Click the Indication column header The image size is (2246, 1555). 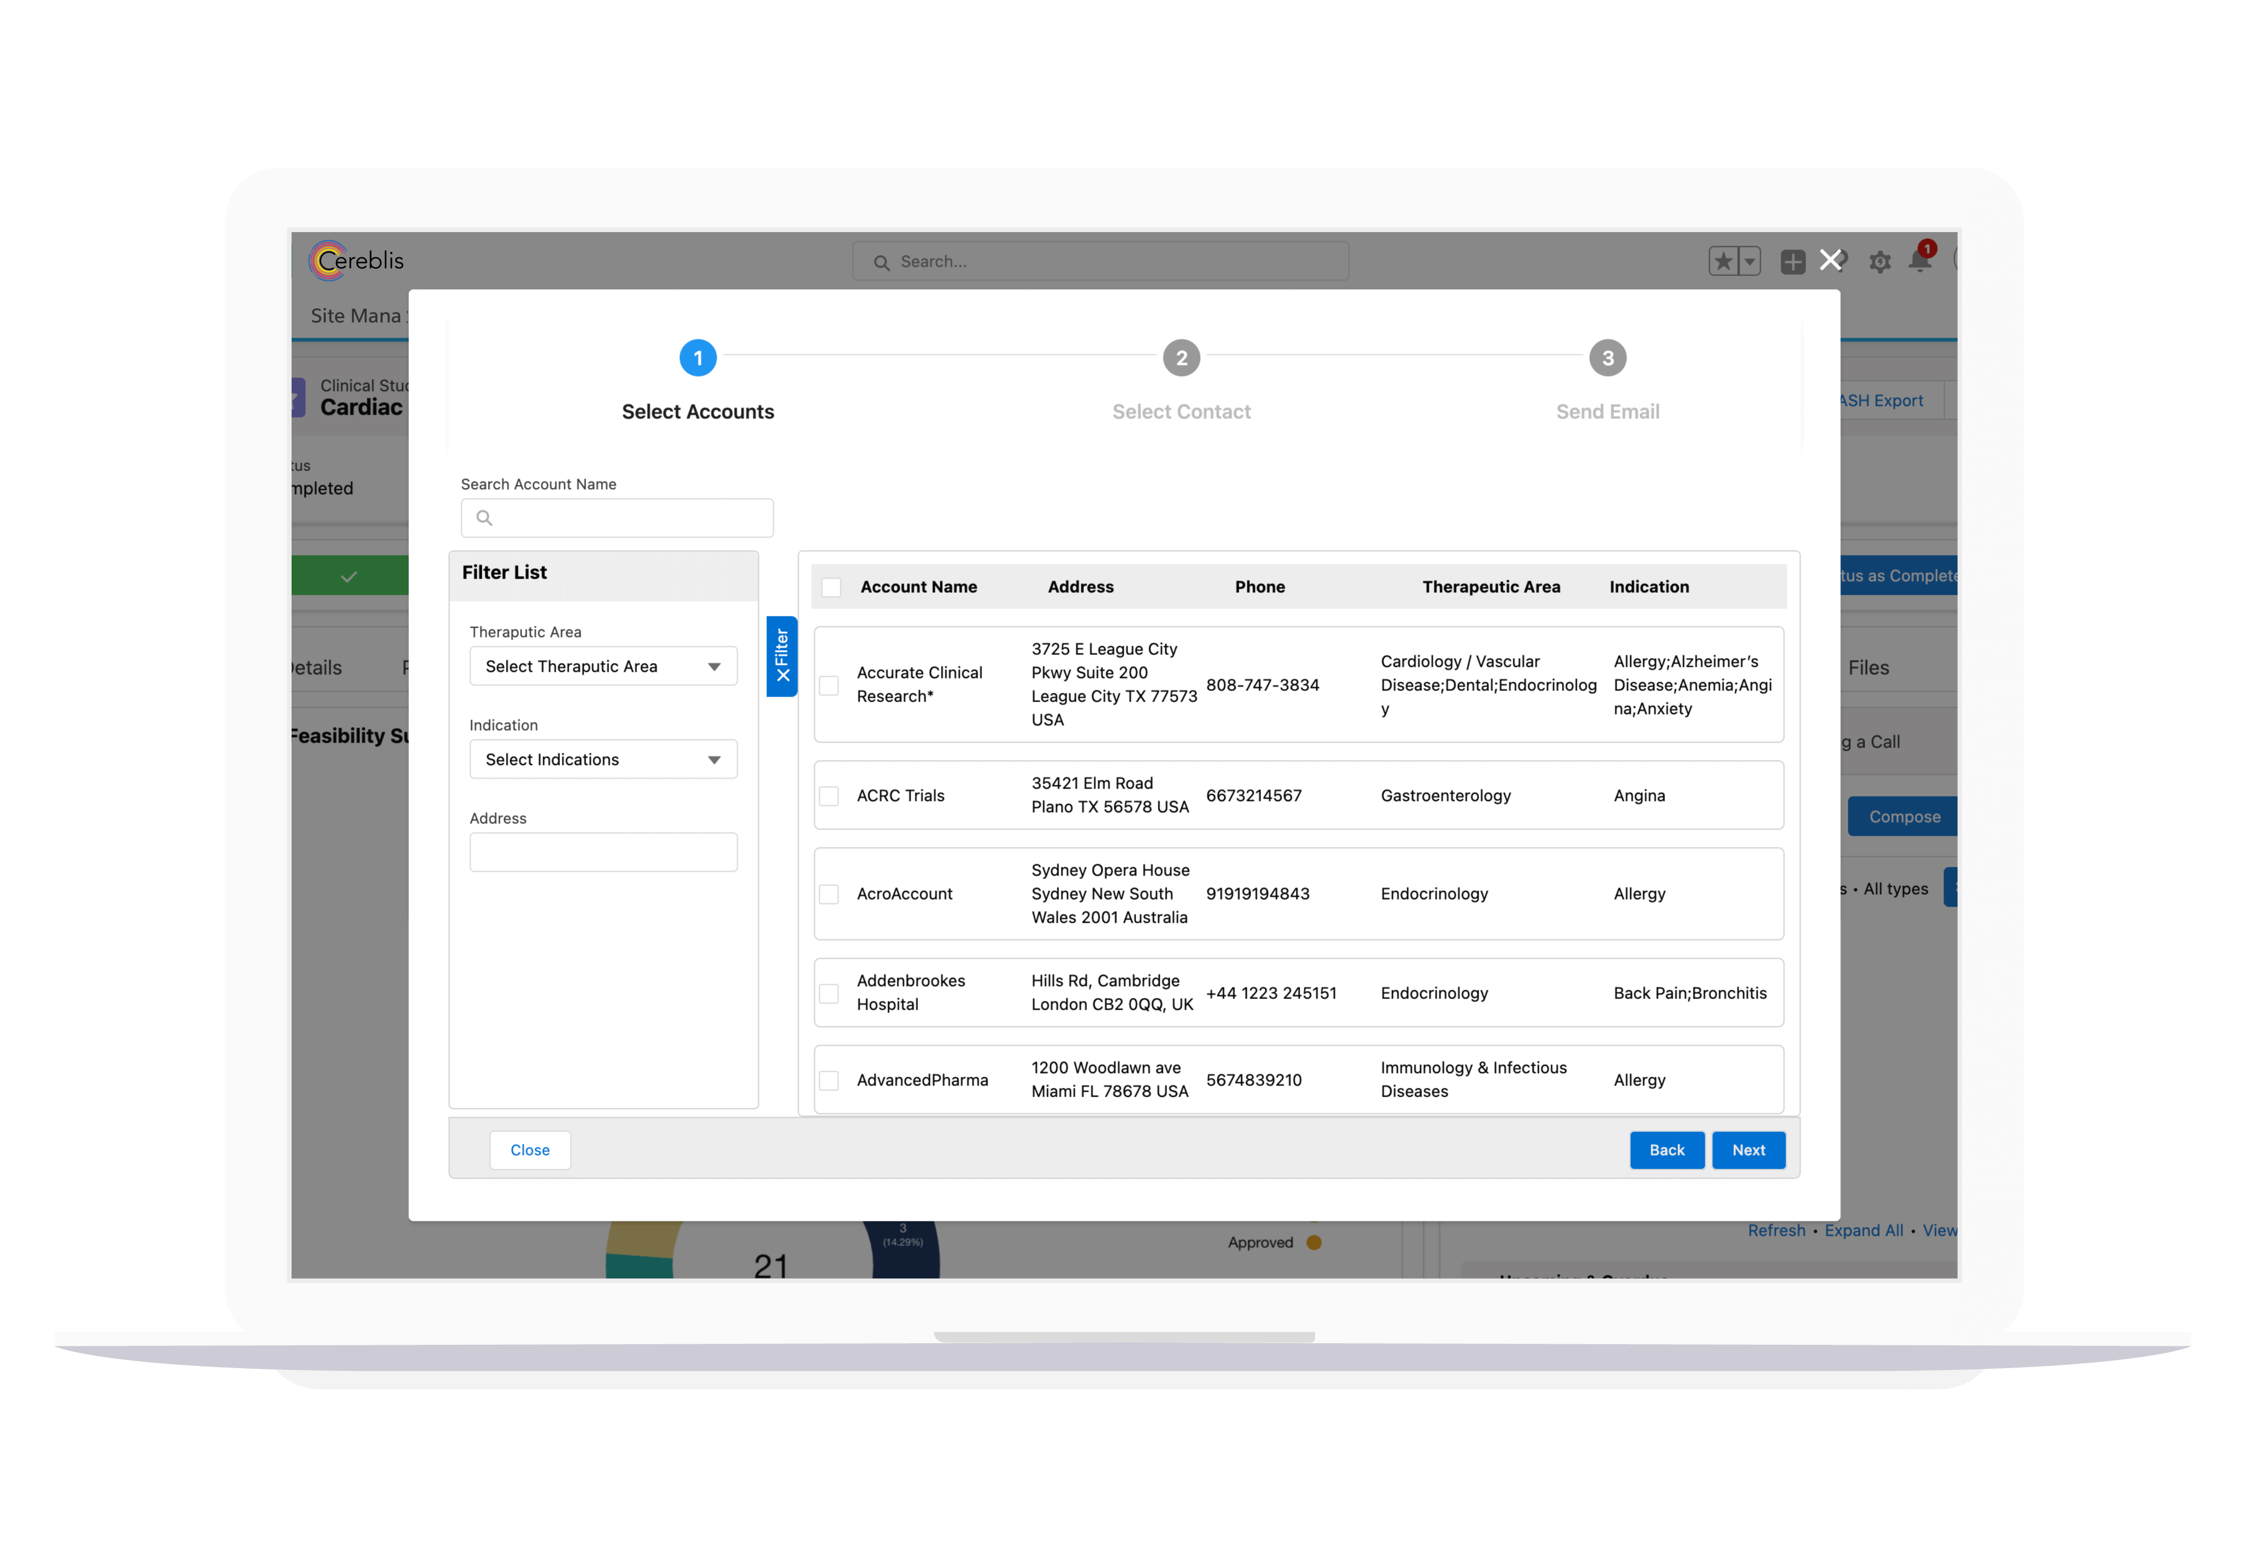(1649, 587)
